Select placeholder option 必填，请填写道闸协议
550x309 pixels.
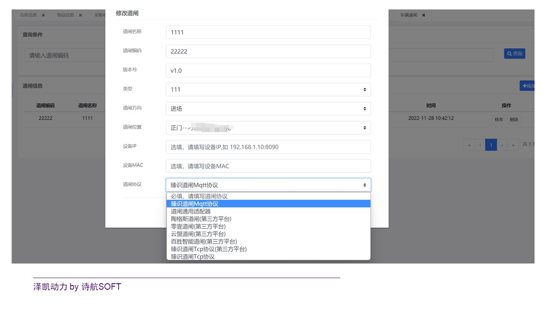point(268,196)
